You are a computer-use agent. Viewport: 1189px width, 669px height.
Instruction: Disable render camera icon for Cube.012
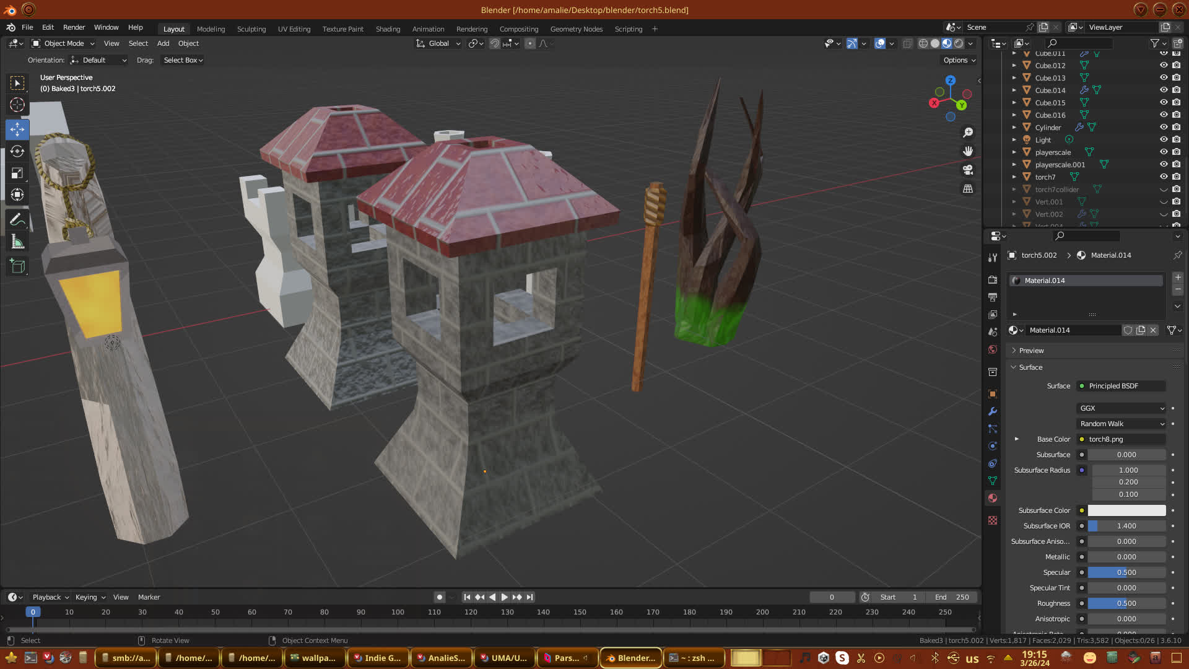1176,65
